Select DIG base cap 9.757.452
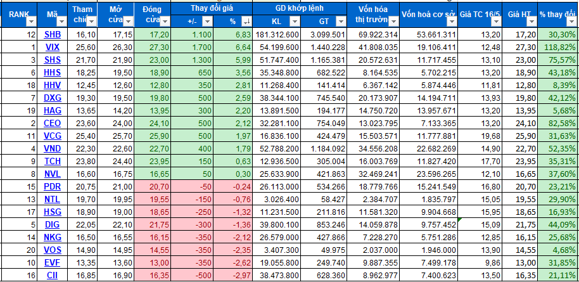This screenshot has width=579, height=282. 429,224
